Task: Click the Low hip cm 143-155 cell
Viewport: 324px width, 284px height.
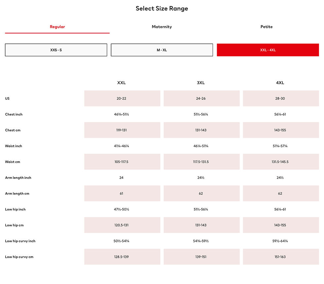Action: click(x=281, y=225)
